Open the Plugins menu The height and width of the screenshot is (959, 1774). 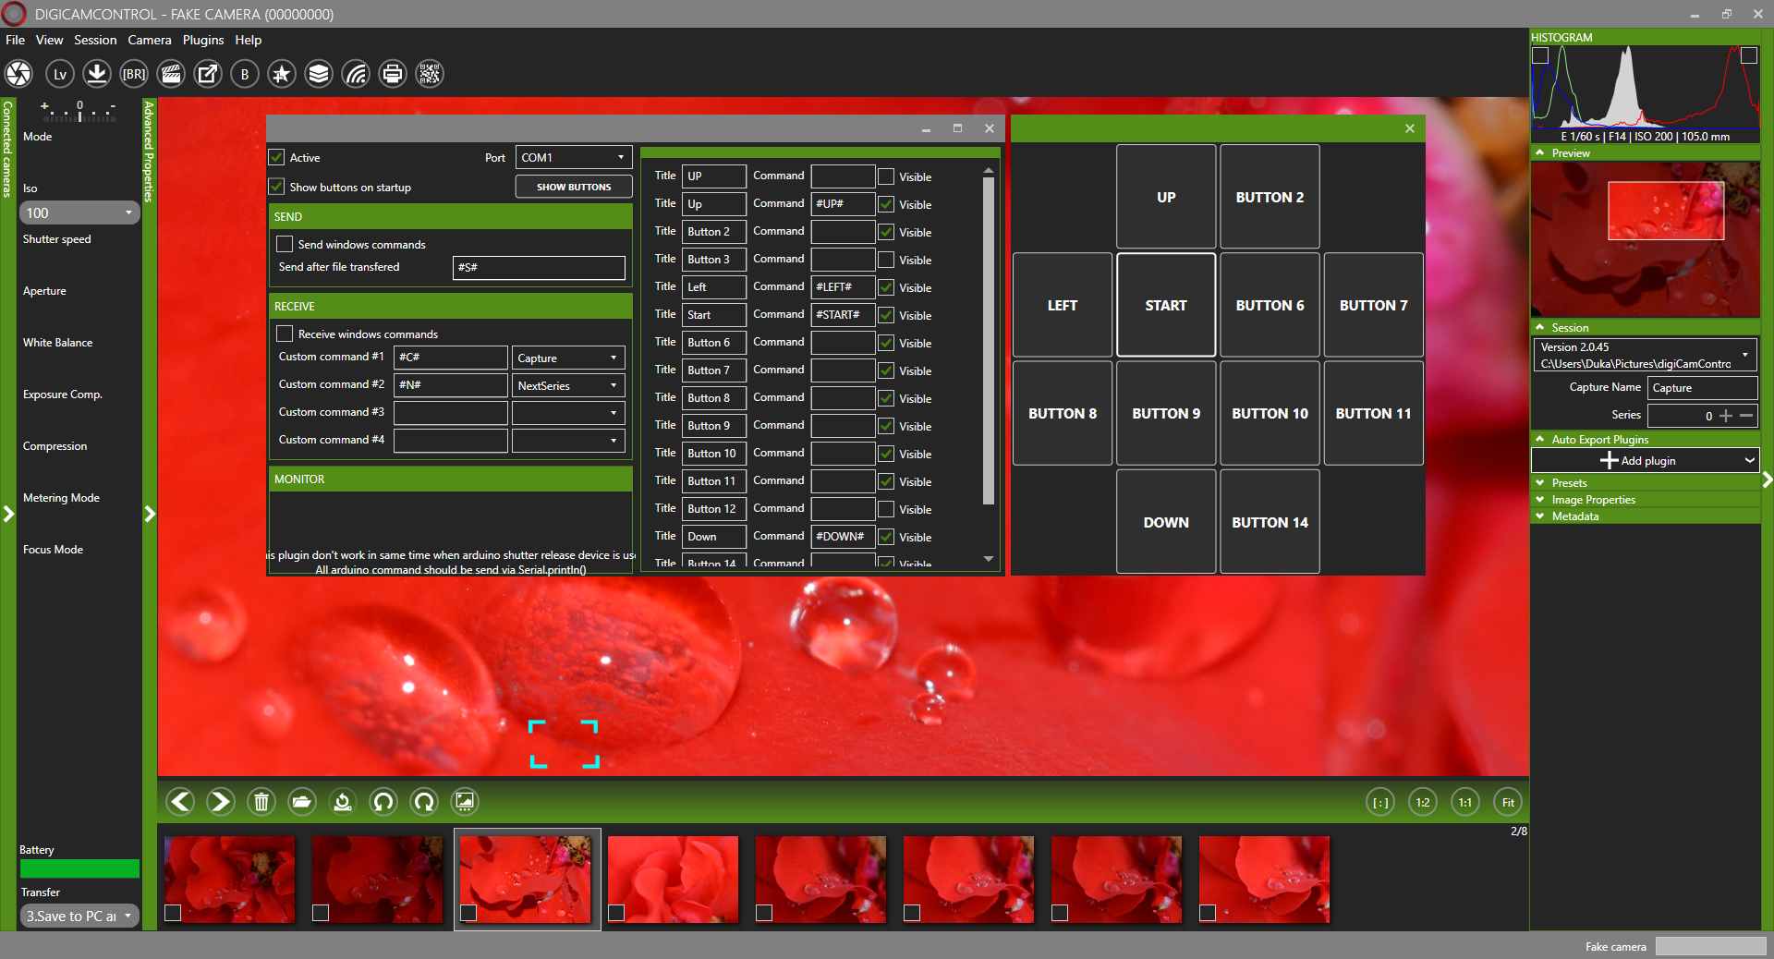[202, 40]
